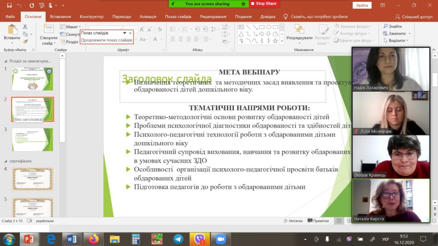This screenshot has height=246, width=438.
Task: Click the Paste (Вставити) clipboard icon
Action: click(x=12, y=30)
